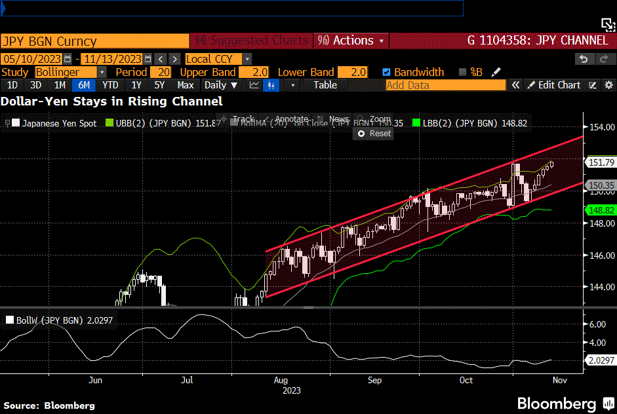Click the Bloomberg logo icon at bottom right
Screen dimensions: 617x414
pyautogui.click(x=608, y=404)
